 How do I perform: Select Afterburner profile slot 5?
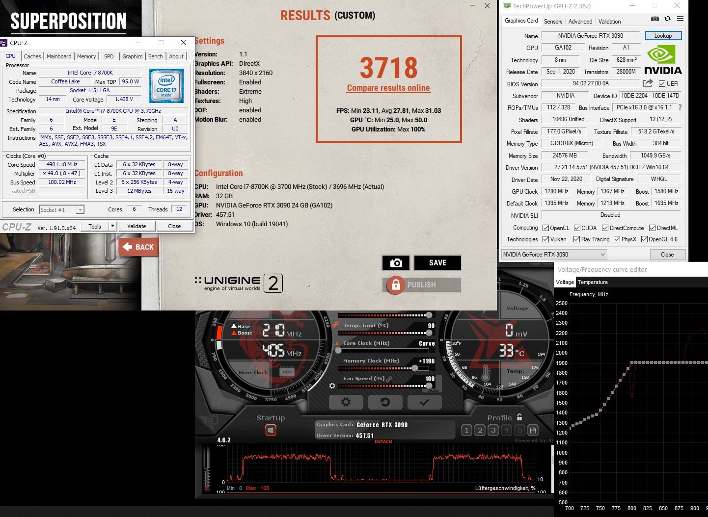[x=520, y=431]
